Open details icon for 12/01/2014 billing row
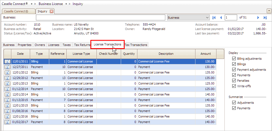Viewport: 272px width, 131px height. click(x=7, y=94)
